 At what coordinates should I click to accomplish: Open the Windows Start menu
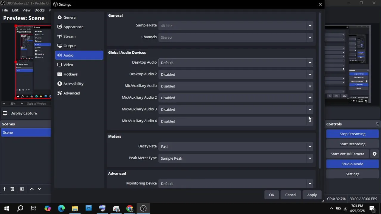tap(7, 209)
